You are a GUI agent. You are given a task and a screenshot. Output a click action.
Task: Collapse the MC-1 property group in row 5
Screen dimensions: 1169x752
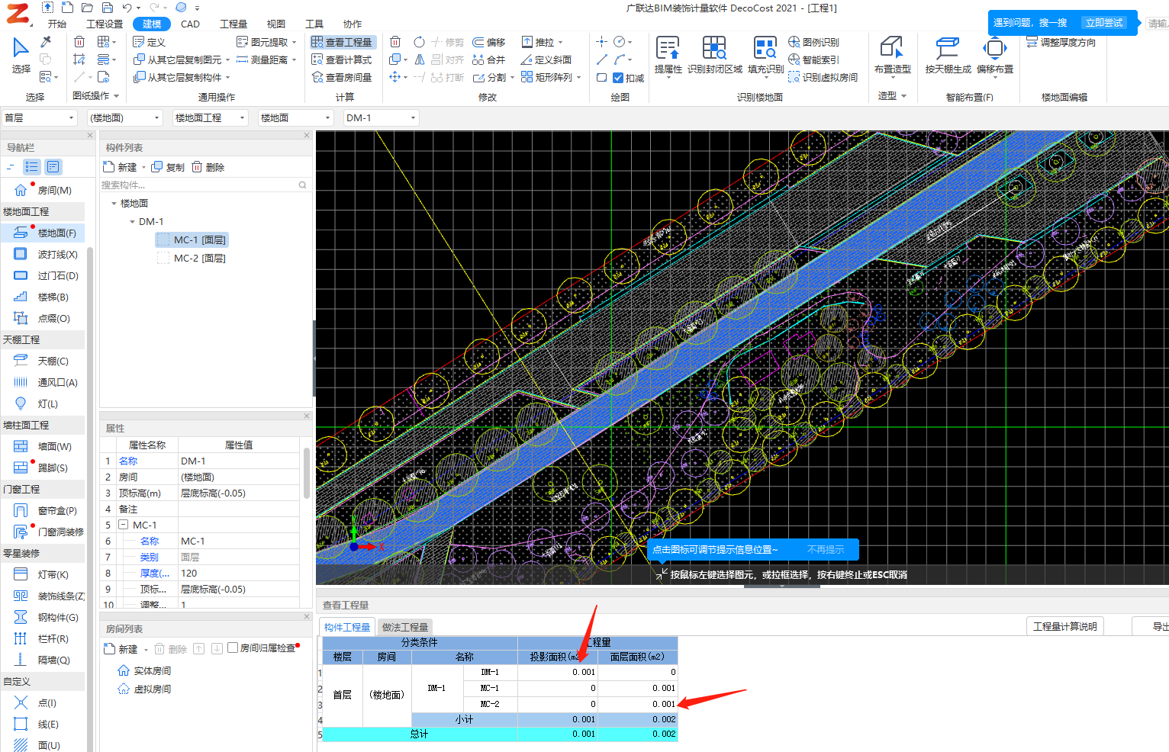coord(123,525)
